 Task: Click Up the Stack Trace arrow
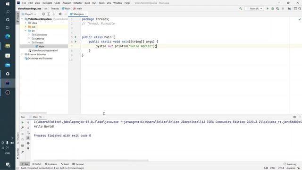point(28,122)
